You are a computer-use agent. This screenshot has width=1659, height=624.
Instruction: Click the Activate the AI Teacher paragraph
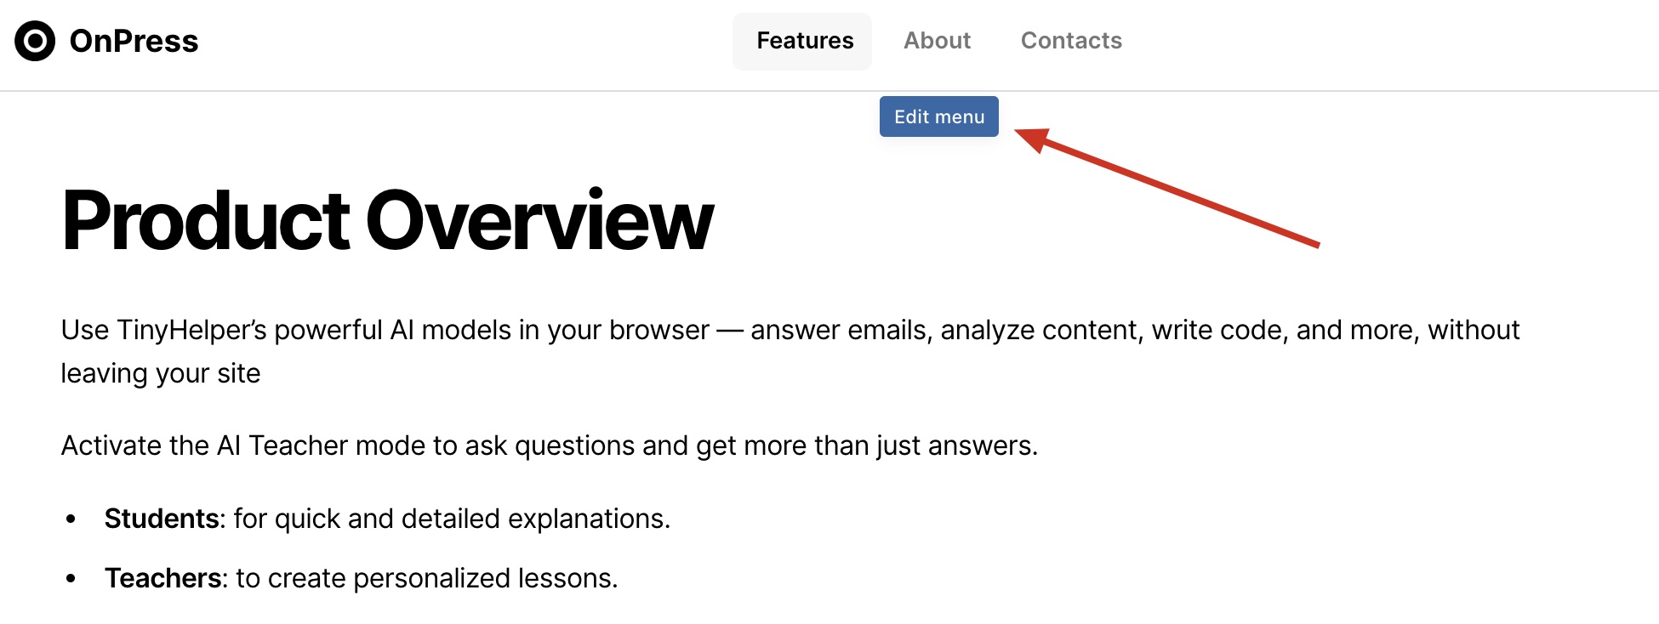point(549,445)
